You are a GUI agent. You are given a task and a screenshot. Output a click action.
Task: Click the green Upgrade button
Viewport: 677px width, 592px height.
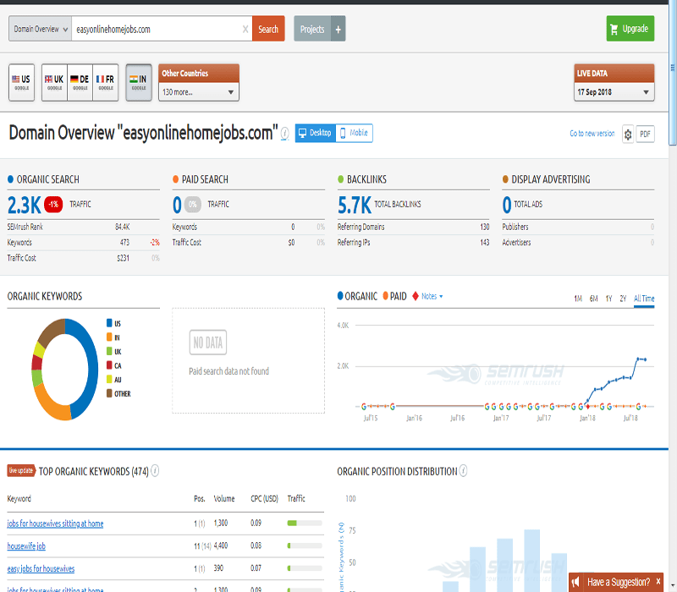tap(630, 29)
